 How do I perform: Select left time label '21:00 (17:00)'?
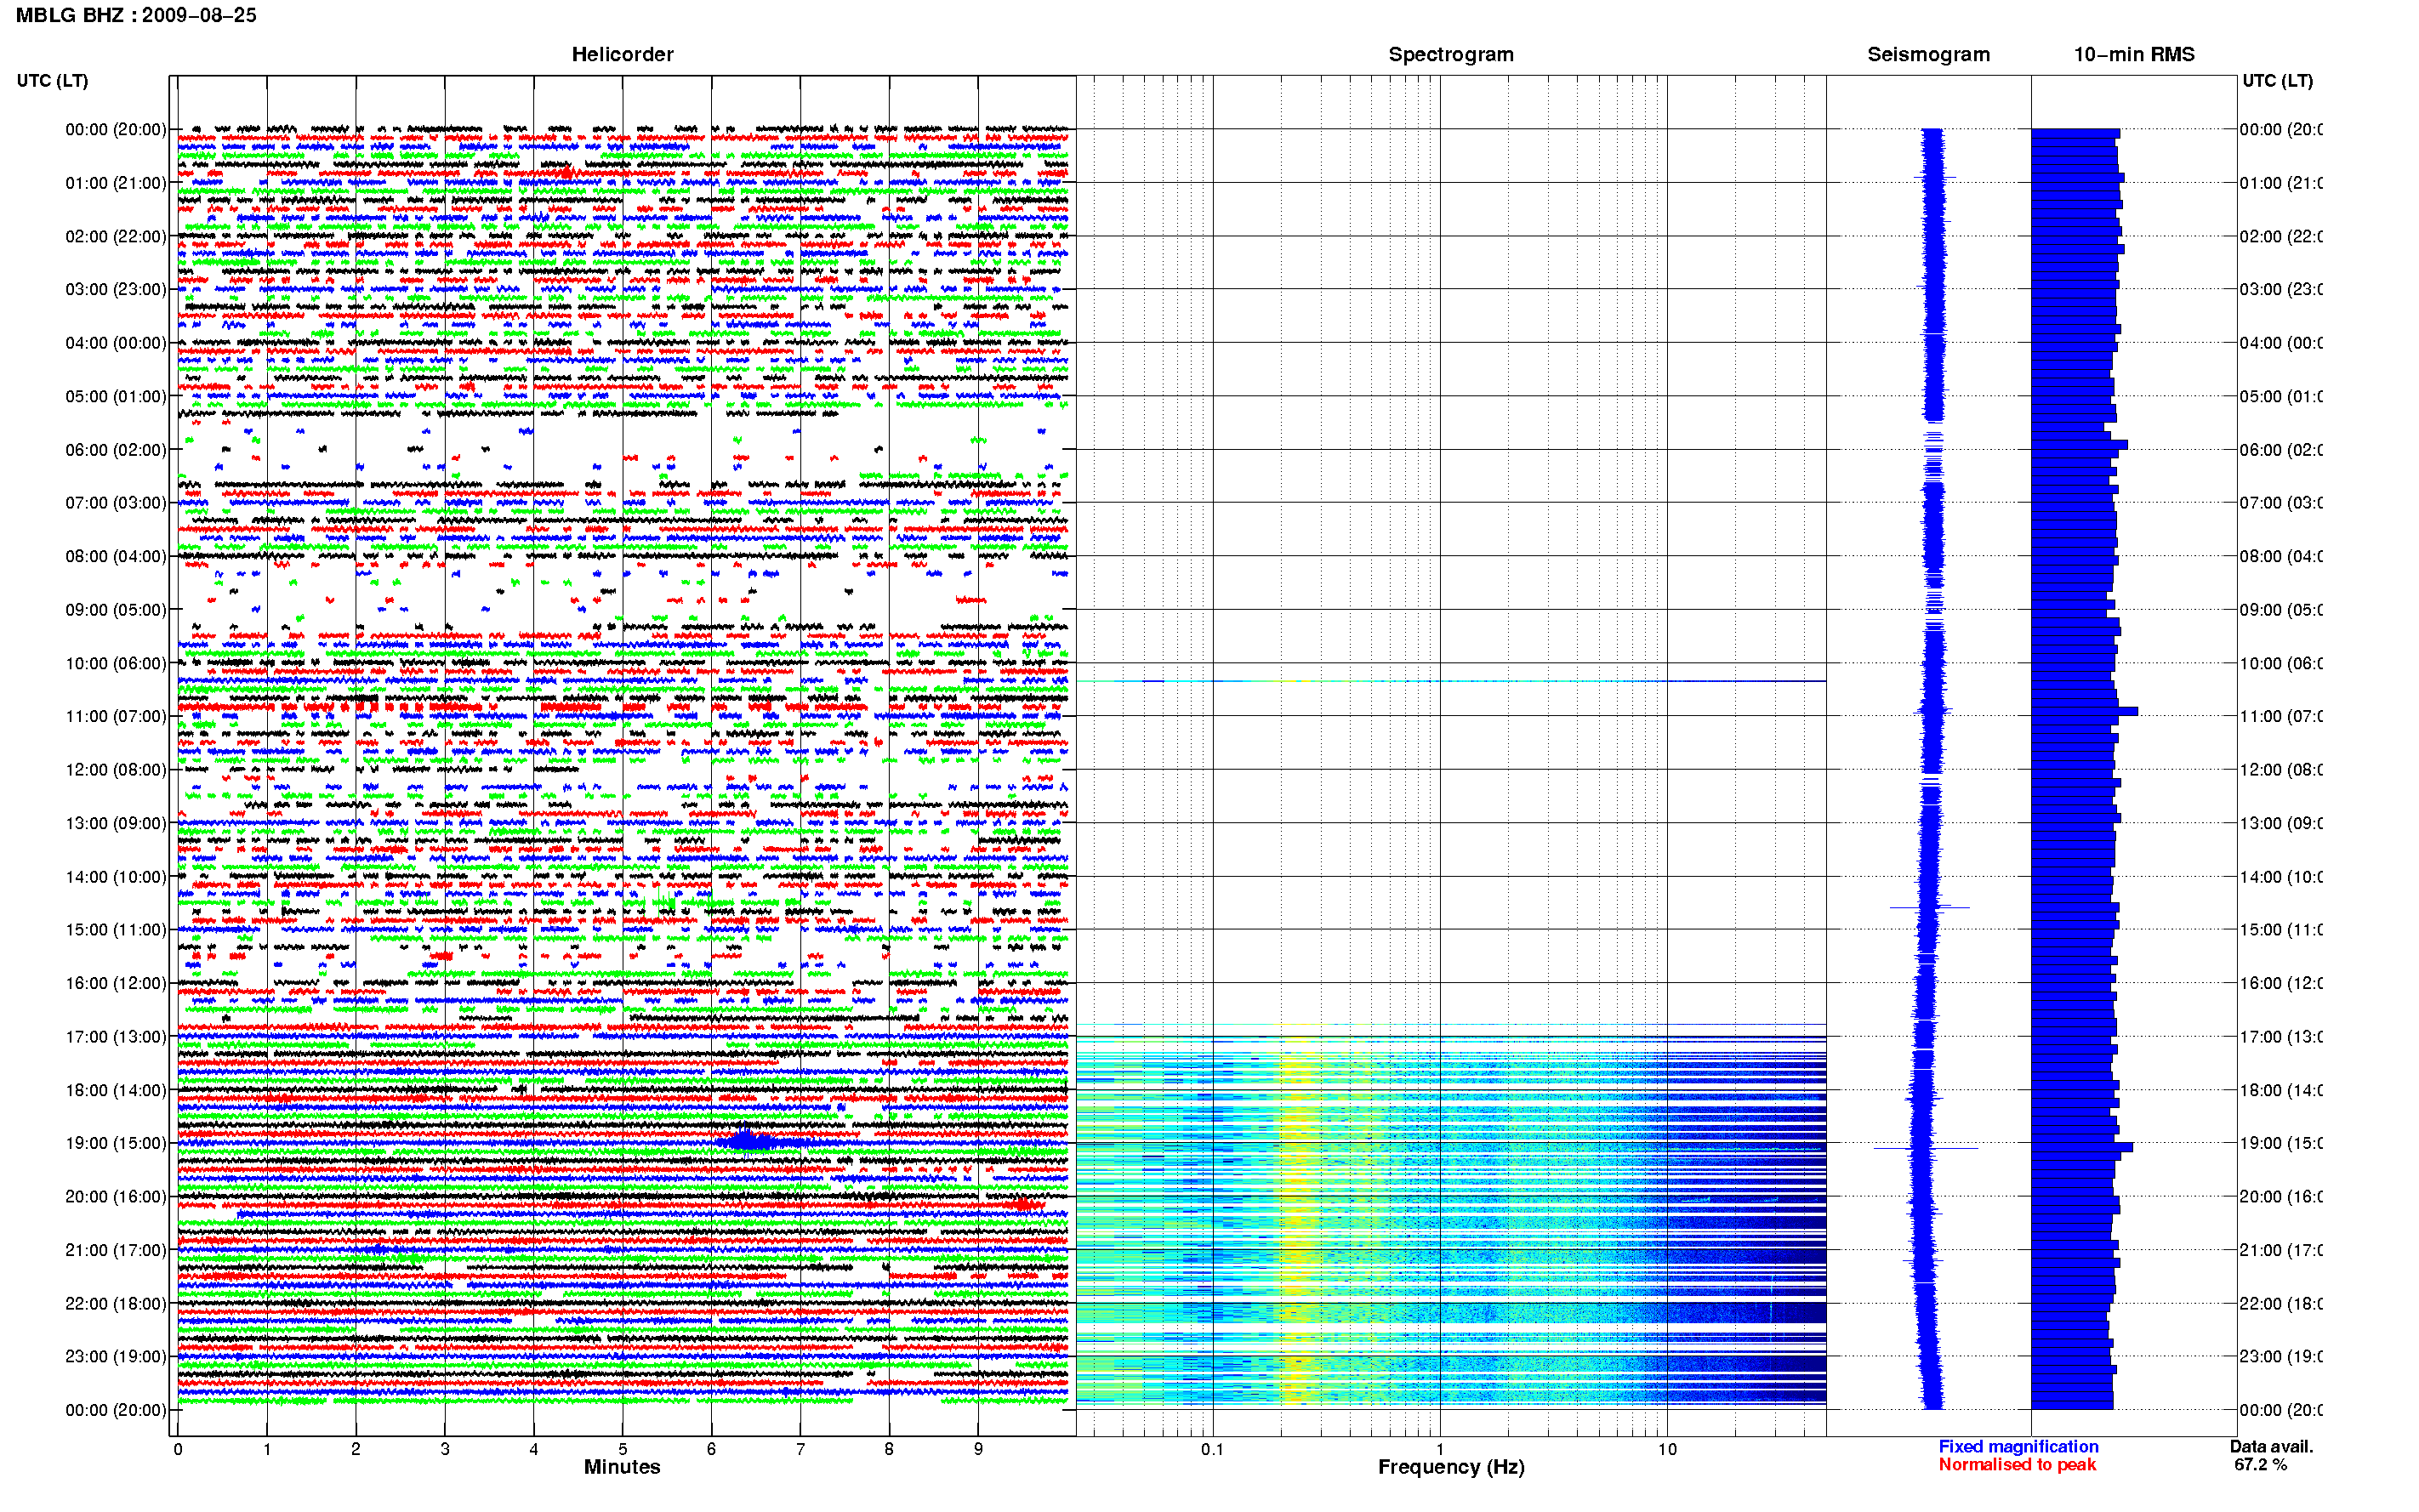[x=116, y=1250]
